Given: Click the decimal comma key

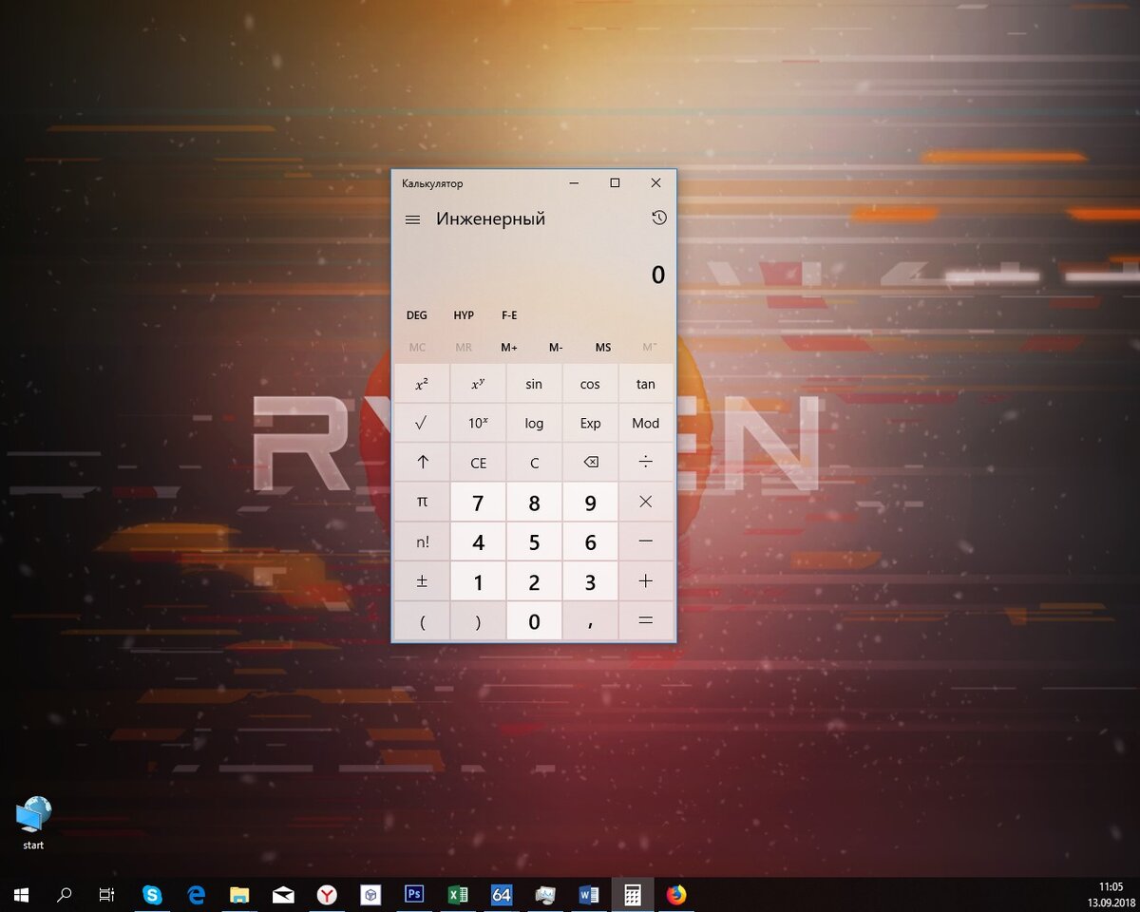Looking at the screenshot, I should pyautogui.click(x=590, y=621).
